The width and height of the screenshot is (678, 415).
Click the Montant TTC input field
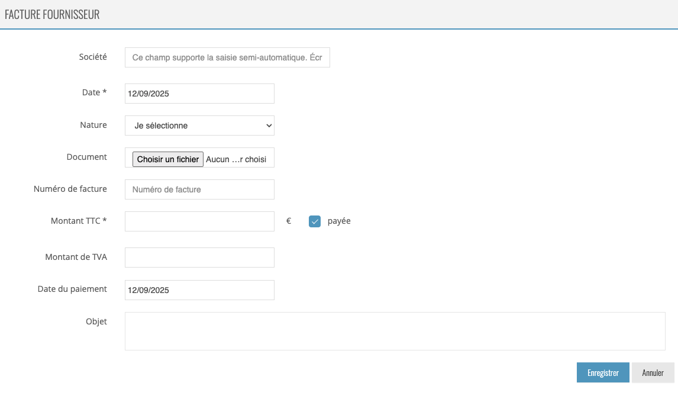point(199,221)
